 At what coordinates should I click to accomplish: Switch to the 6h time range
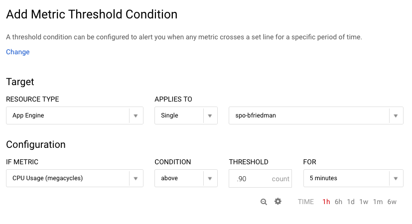pyautogui.click(x=339, y=202)
